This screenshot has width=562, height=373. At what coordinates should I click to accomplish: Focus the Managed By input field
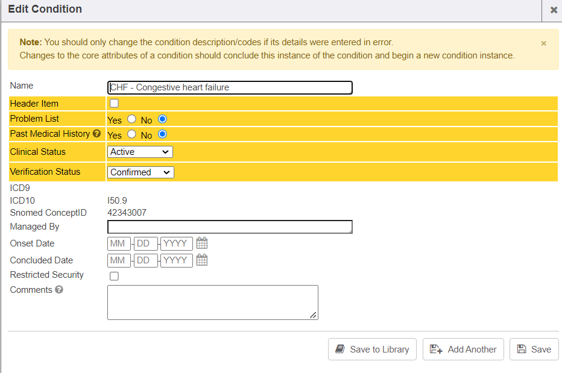click(x=230, y=227)
